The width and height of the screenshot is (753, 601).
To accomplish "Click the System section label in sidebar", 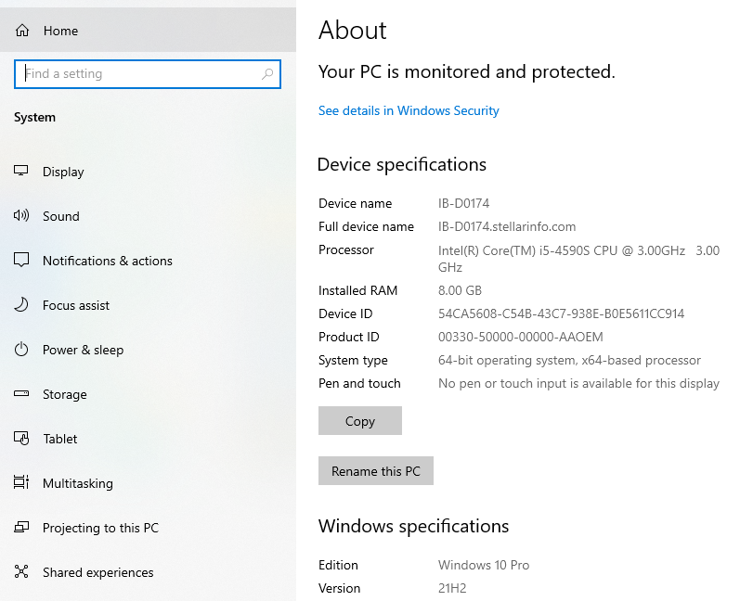I will 34,118.
